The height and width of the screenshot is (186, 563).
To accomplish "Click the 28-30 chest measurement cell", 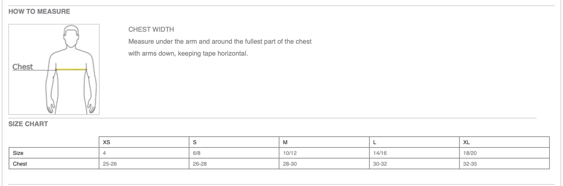I will tap(290, 164).
